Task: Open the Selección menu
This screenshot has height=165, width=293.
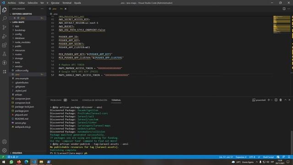Action: (33, 3)
